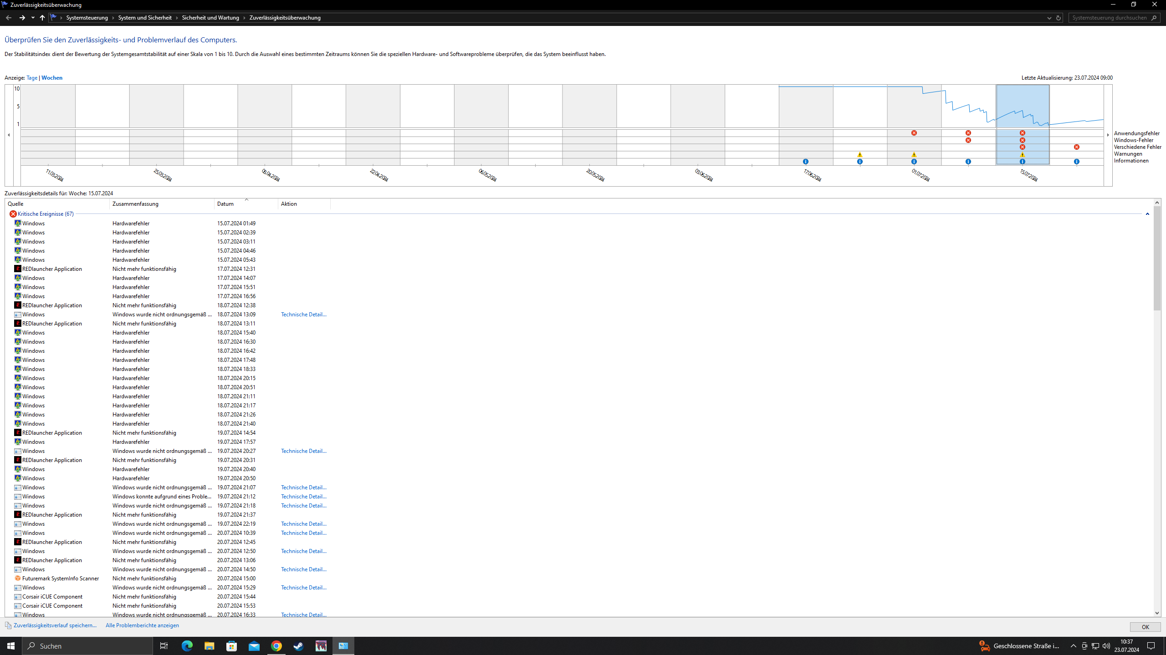Open Alle Problemberichte anzeigen link
Viewport: 1166px width, 655px height.
142,625
